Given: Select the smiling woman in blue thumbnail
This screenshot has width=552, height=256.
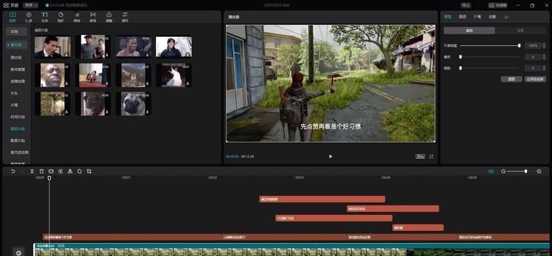Looking at the screenshot, I should click(174, 46).
